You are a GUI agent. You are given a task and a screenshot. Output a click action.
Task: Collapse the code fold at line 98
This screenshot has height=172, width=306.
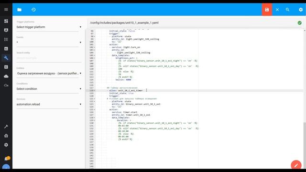(95, 36)
